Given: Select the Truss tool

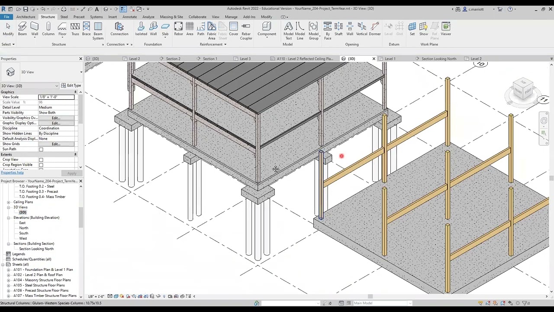Looking at the screenshot, I should pos(75,29).
